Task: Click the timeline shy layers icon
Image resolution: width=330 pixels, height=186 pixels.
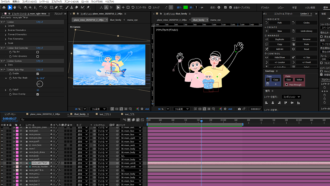Action: (x=129, y=120)
